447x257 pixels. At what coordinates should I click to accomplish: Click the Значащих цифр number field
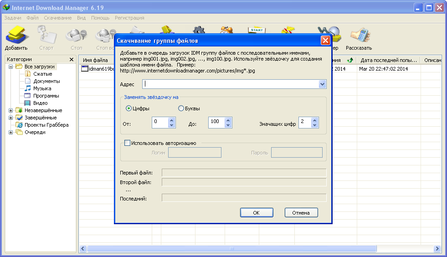click(x=305, y=123)
